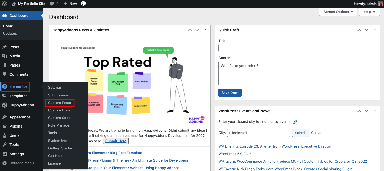Viewport: 384px width, 171px height.
Task: Click the admin user avatar
Action: (x=380, y=4)
